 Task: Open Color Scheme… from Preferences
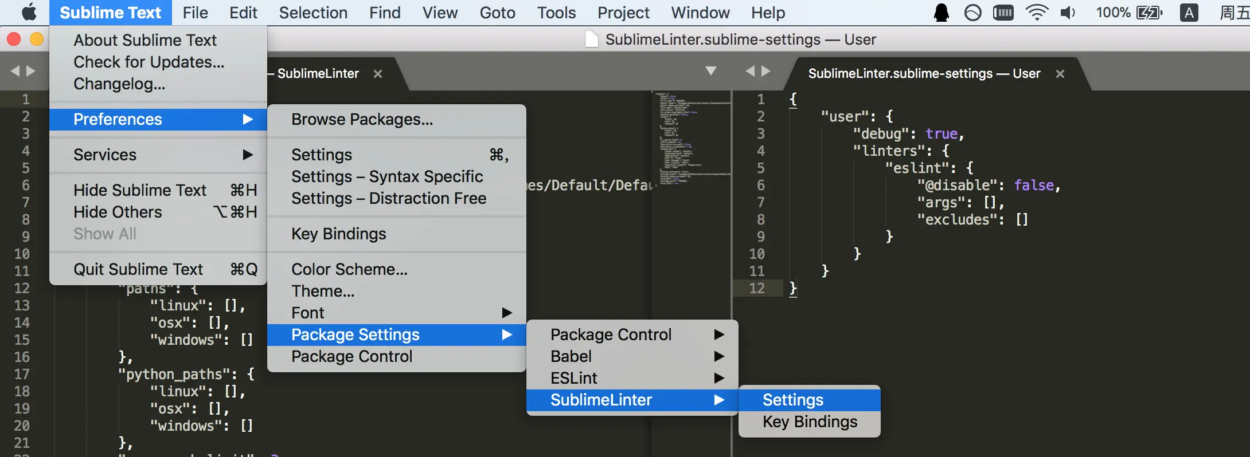[x=349, y=269]
